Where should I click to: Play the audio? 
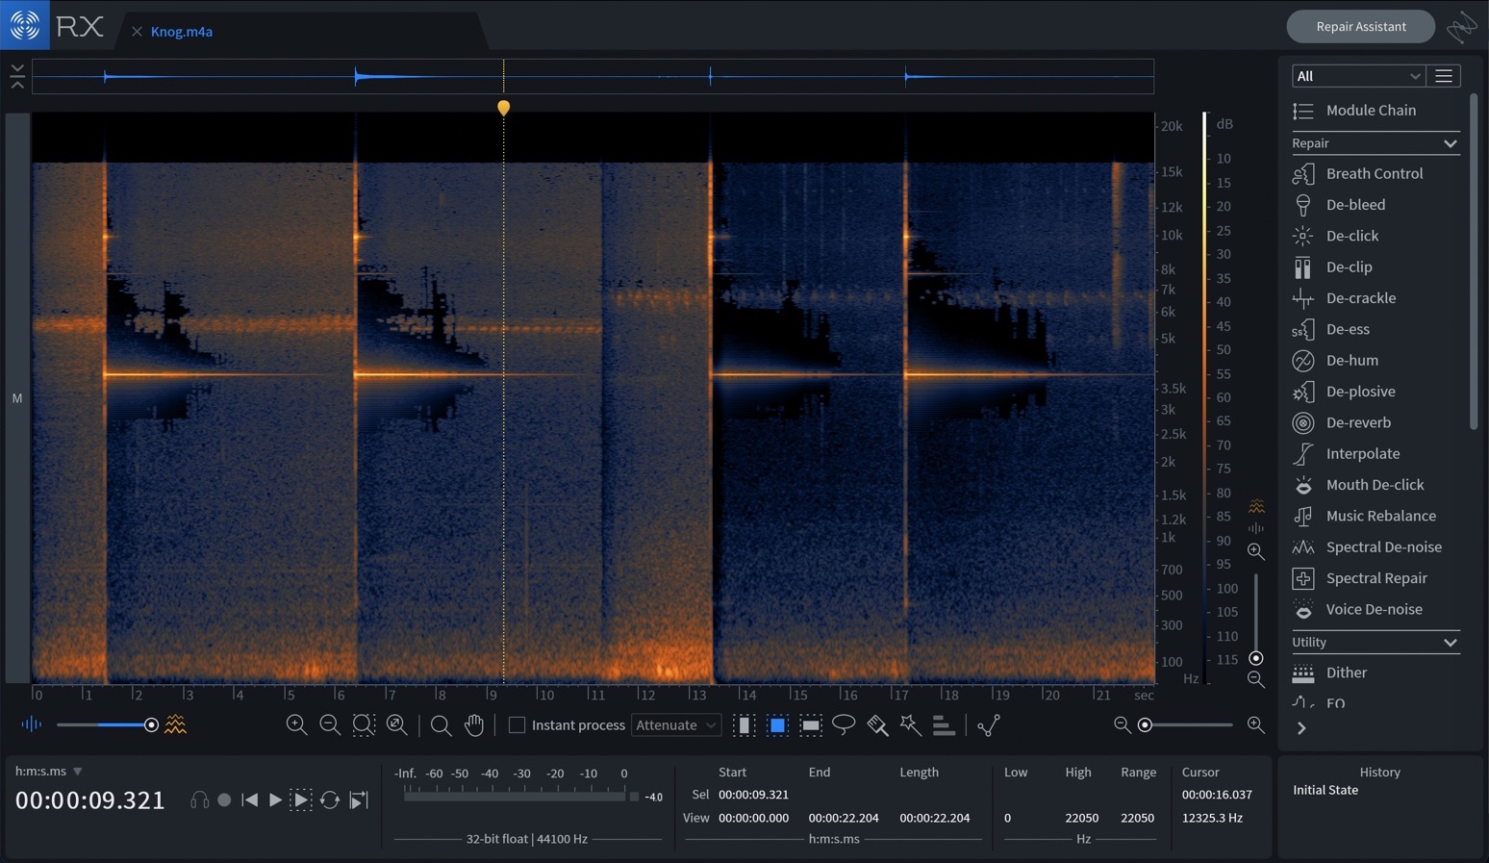tap(275, 800)
